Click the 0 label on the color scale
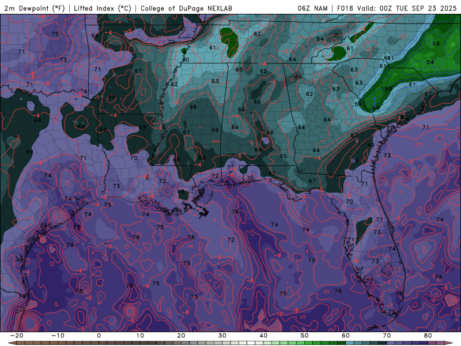Viewport: 461px width, 346px height. 99,336
